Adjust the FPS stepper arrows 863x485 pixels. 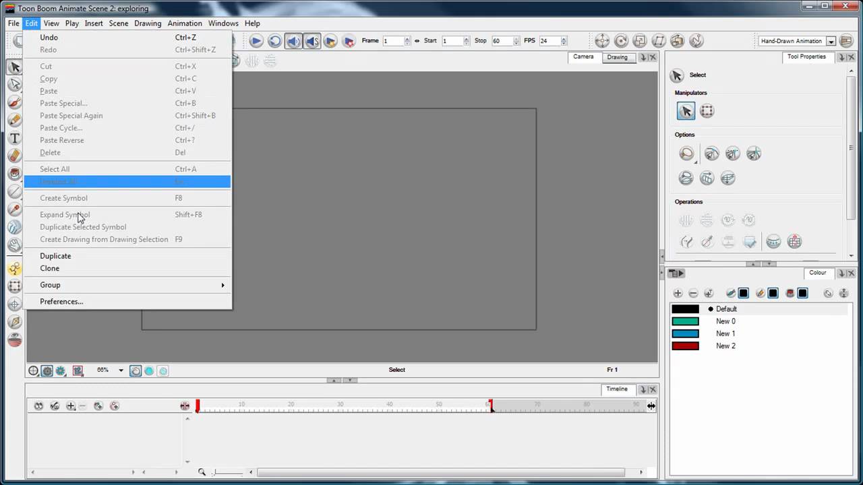pyautogui.click(x=563, y=41)
